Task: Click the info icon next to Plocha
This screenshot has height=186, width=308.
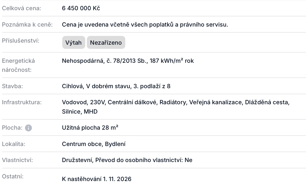Action: 28,128
